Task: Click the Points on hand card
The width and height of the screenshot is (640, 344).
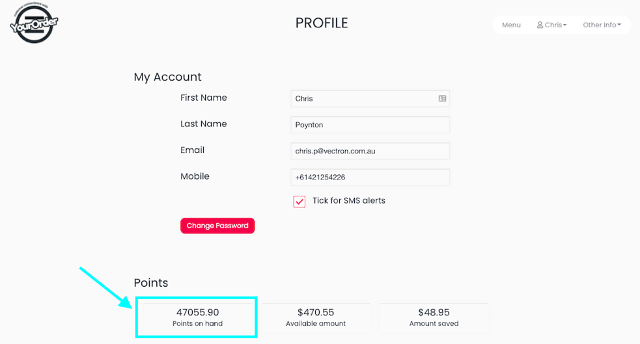Action: 197,317
